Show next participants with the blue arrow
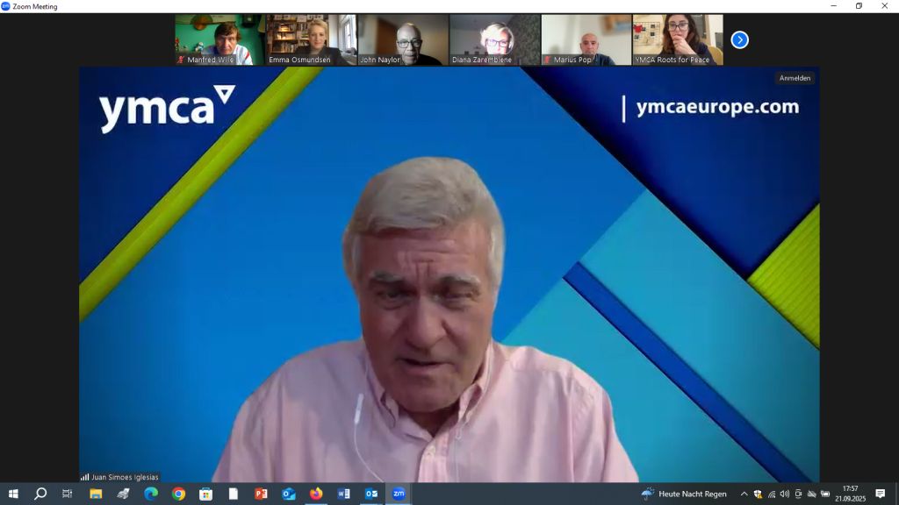The width and height of the screenshot is (899, 505). 739,39
